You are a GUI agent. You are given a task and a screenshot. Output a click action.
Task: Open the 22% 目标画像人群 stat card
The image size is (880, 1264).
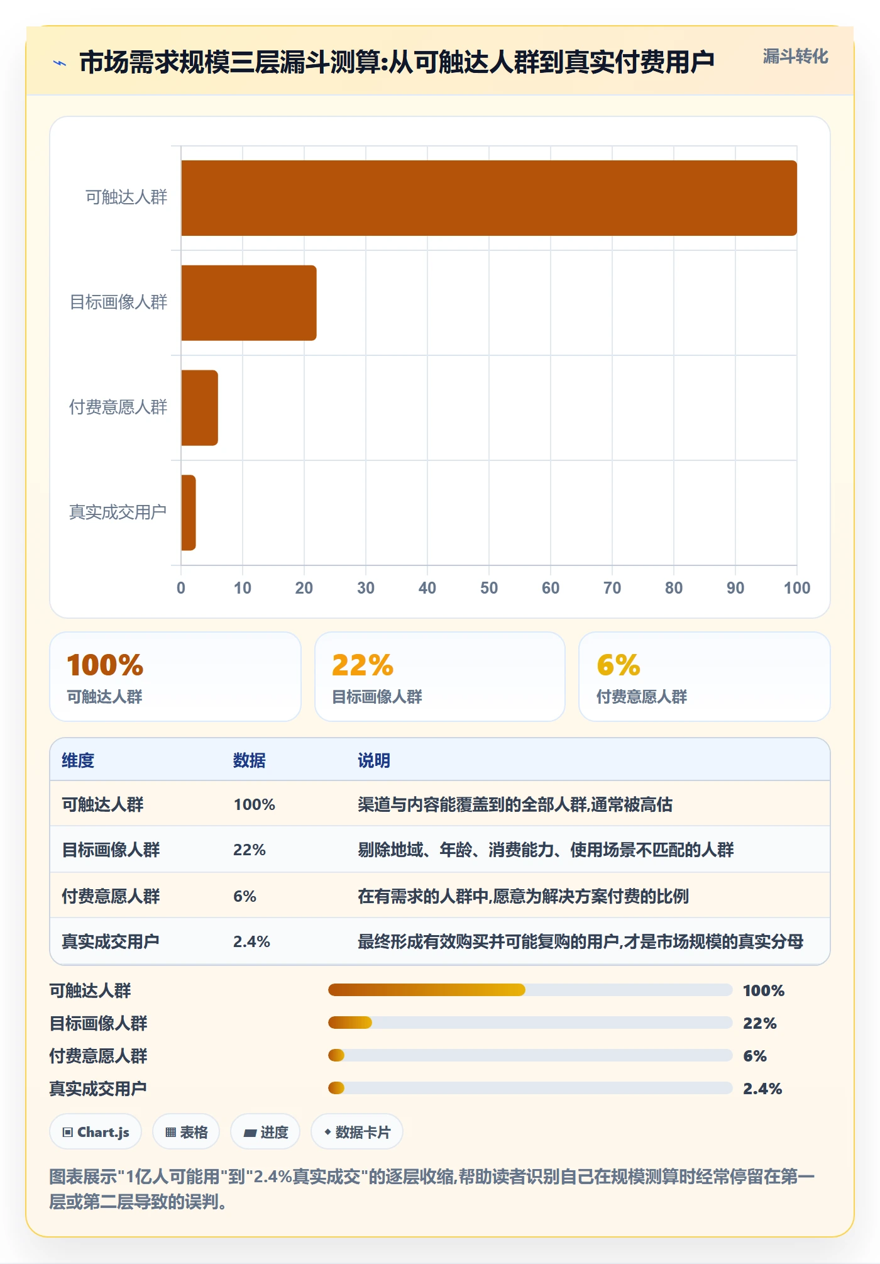pos(440,677)
